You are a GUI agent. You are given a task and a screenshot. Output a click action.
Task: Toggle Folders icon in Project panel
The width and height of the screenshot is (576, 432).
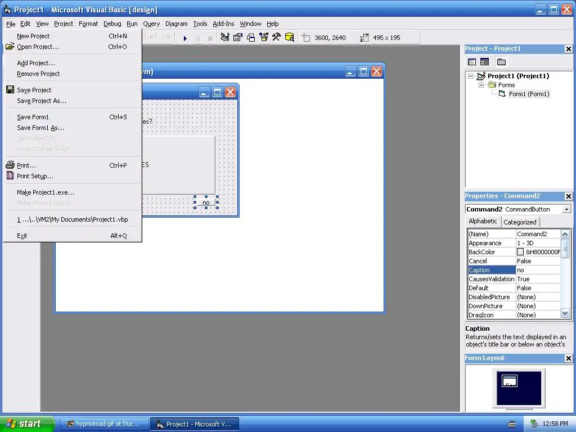[501, 62]
